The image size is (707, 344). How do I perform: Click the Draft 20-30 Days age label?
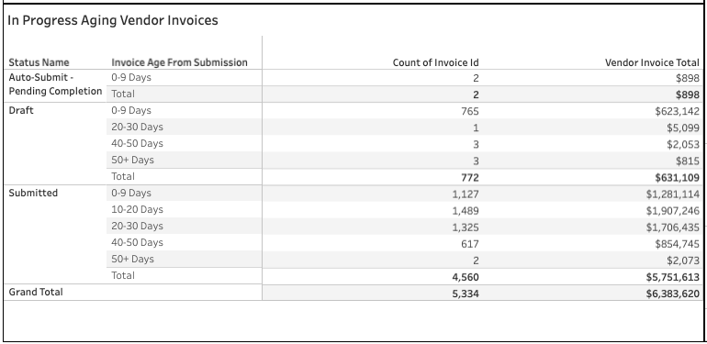[x=137, y=127]
